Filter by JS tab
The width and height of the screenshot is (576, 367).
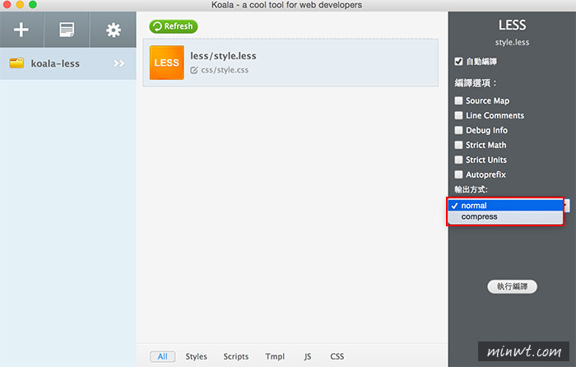[308, 356]
